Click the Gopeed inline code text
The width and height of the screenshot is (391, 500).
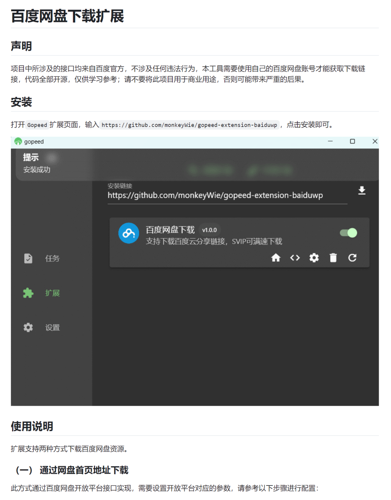click(x=37, y=125)
